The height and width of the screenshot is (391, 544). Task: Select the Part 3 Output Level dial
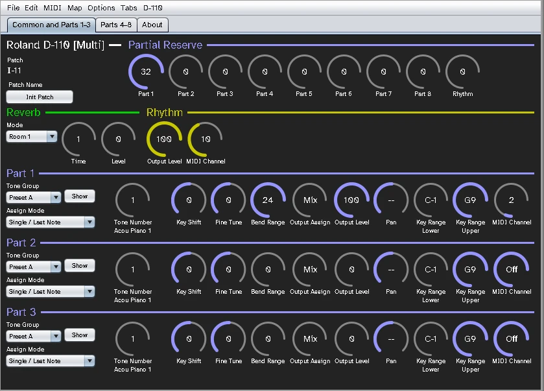click(351, 339)
